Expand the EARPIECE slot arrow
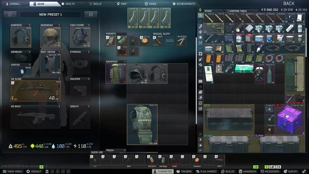The width and height of the screenshot is (309, 174). tap(30, 25)
